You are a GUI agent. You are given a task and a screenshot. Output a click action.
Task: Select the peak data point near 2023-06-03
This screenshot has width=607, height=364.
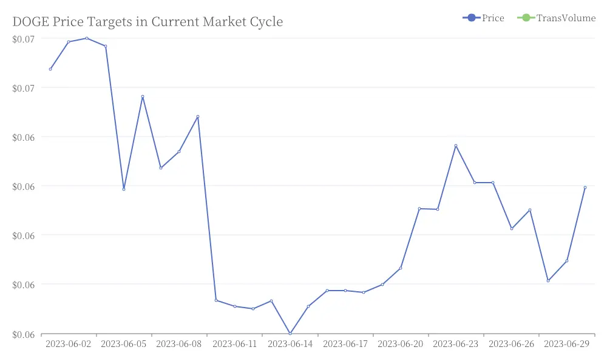[x=87, y=38]
